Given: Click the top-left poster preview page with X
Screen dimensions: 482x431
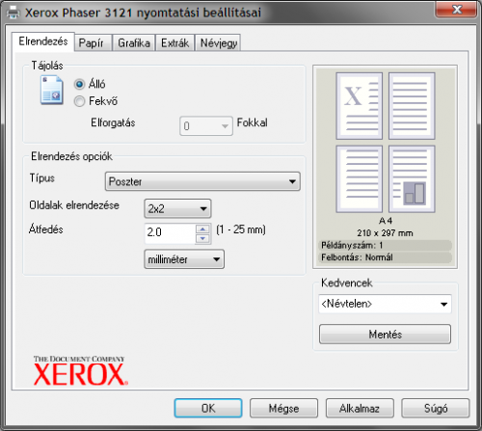Looking at the screenshot, I should pos(360,106).
